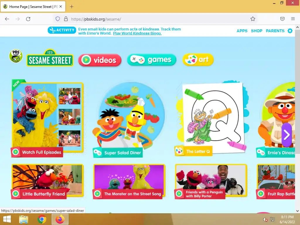The height and width of the screenshot is (225, 300).
Task: Click the ACTIVITY scissors badge
Action: click(62, 30)
